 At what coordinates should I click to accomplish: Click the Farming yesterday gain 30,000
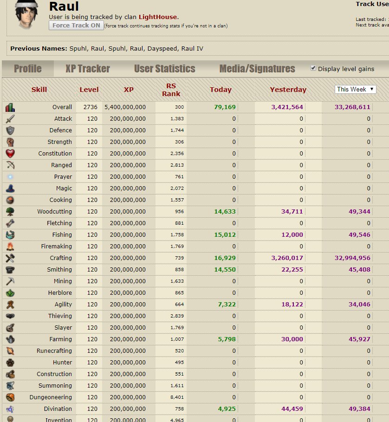[292, 339]
